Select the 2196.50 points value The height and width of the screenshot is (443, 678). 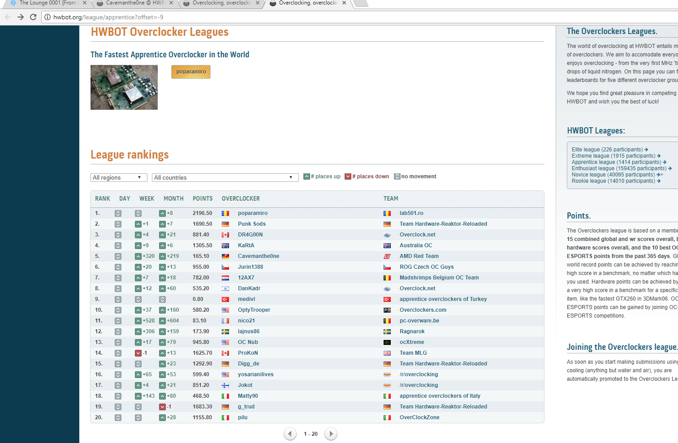point(203,213)
